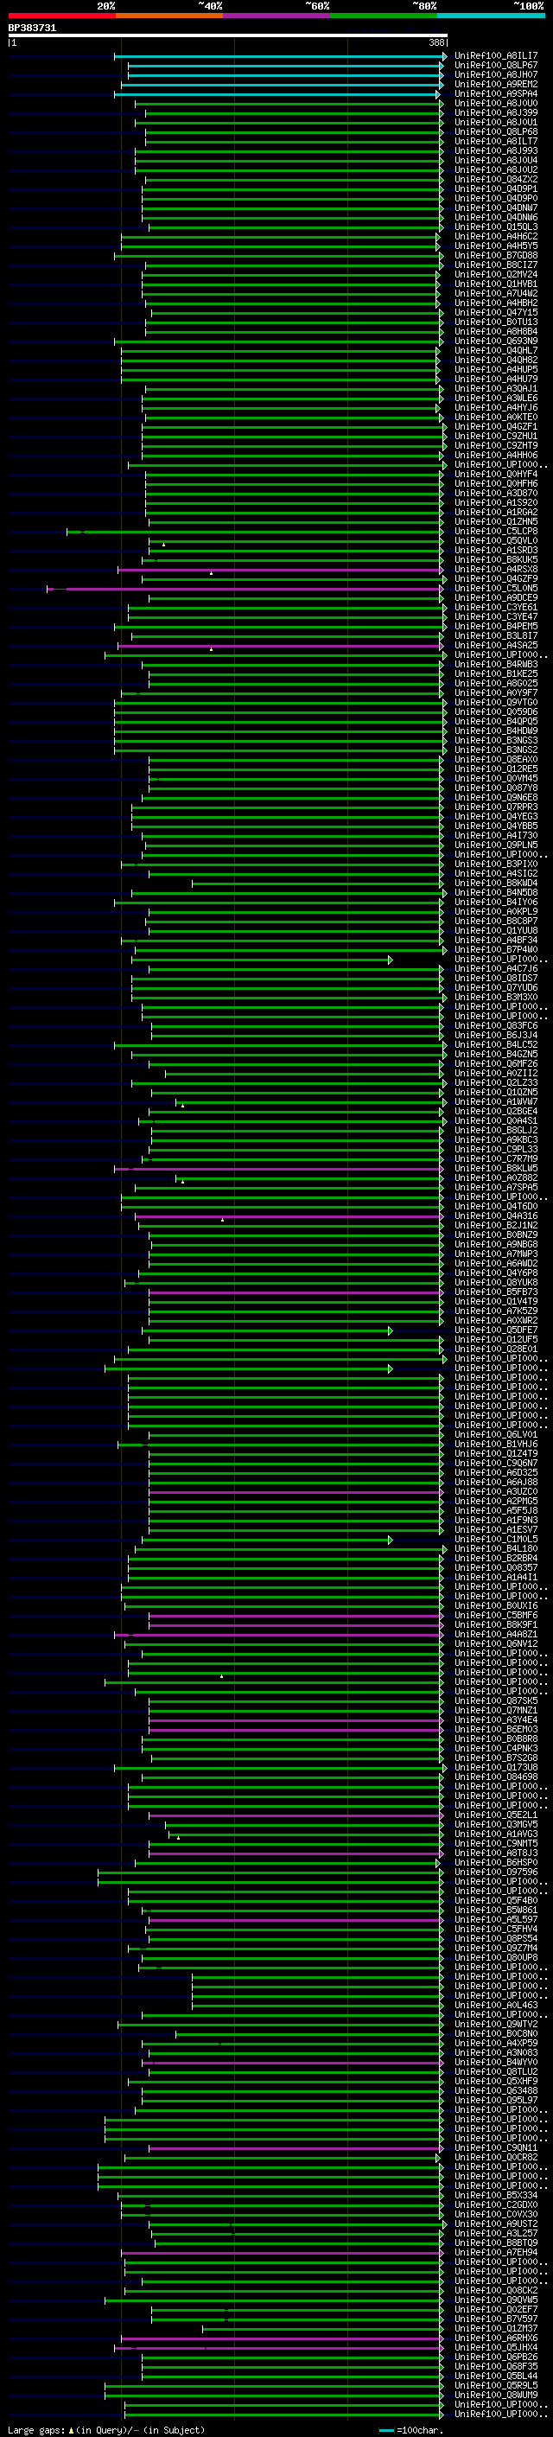This screenshot has width=553, height=2437.
Task: Click the purple alignment bar for UniRef100_Q5JHX4
Action: click(278, 2348)
